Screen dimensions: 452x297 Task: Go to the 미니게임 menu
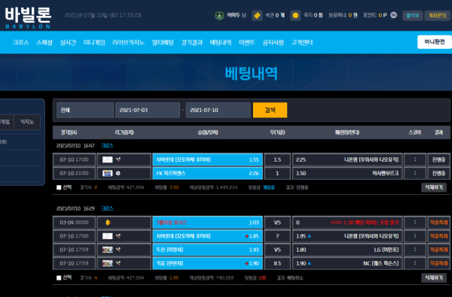[94, 43]
